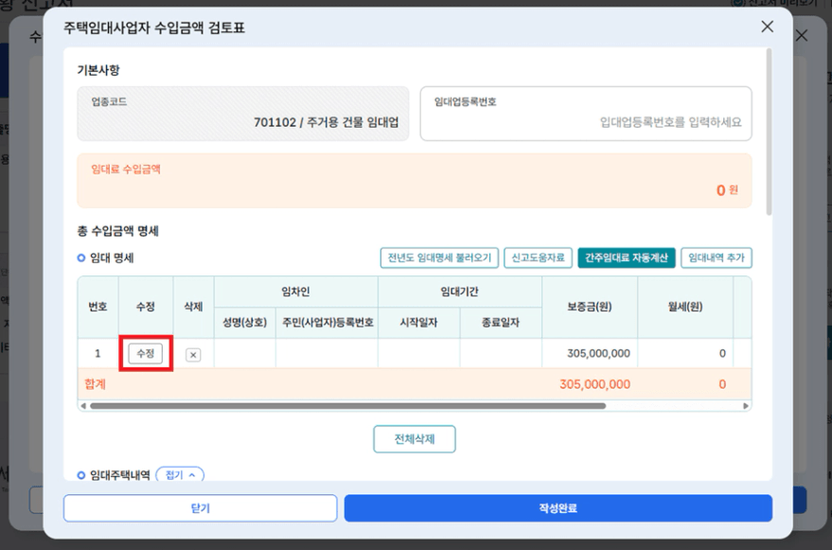This screenshot has height=550, width=832.
Task: Click the 닫기 button at bottom
Action: pyautogui.click(x=200, y=508)
